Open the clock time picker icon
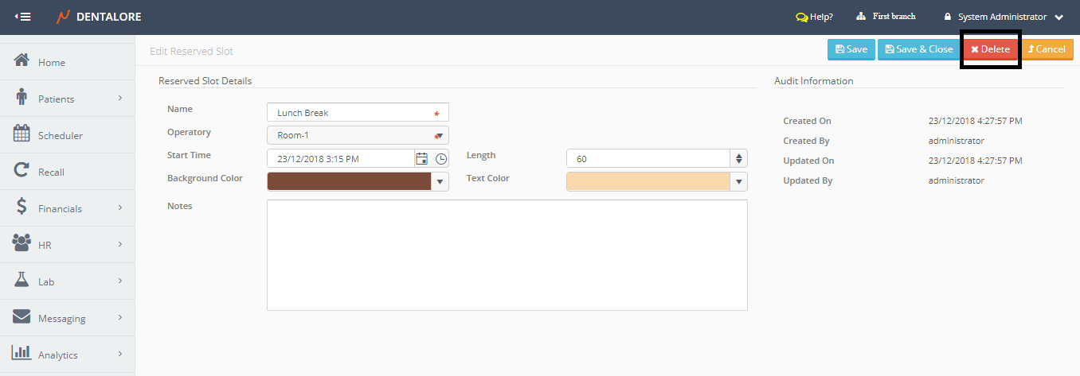The image size is (1080, 376). click(441, 159)
